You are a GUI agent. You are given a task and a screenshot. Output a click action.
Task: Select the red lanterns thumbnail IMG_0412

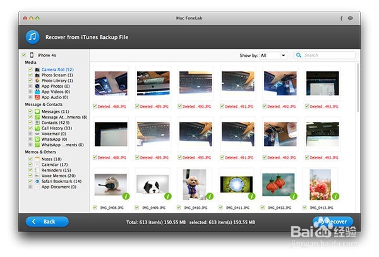278,184
